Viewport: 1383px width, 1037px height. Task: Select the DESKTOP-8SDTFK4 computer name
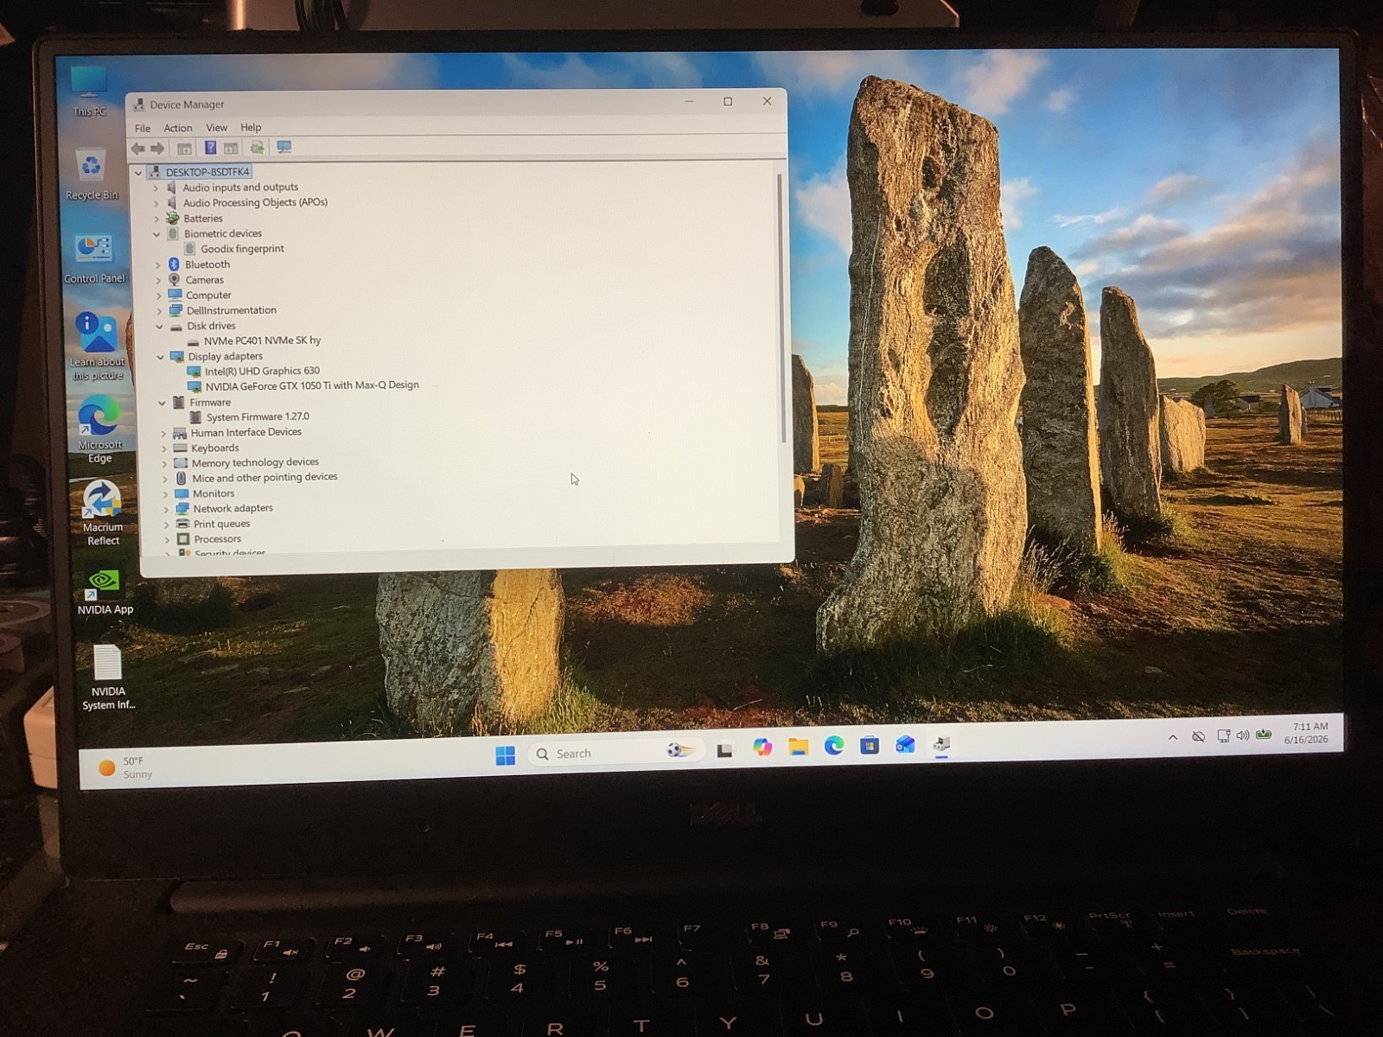tap(207, 172)
